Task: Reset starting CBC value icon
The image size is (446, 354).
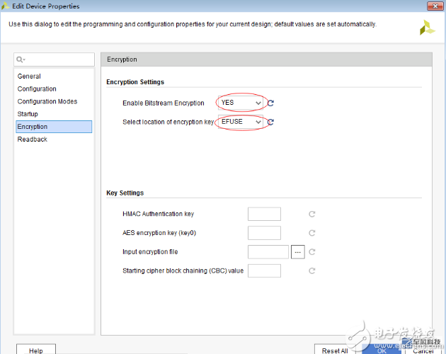Action: [x=311, y=270]
